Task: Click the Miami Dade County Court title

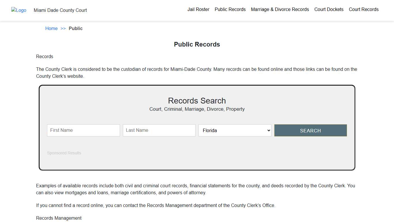Action: click(x=60, y=10)
